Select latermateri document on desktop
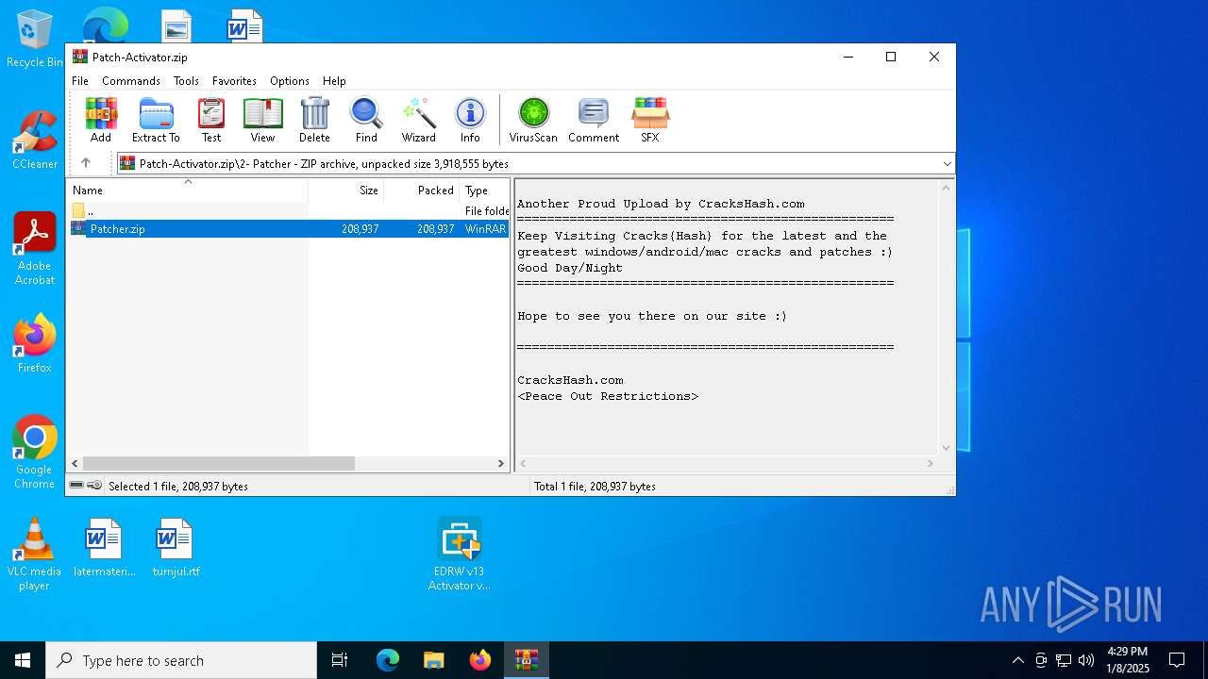1208x679 pixels. (x=104, y=547)
